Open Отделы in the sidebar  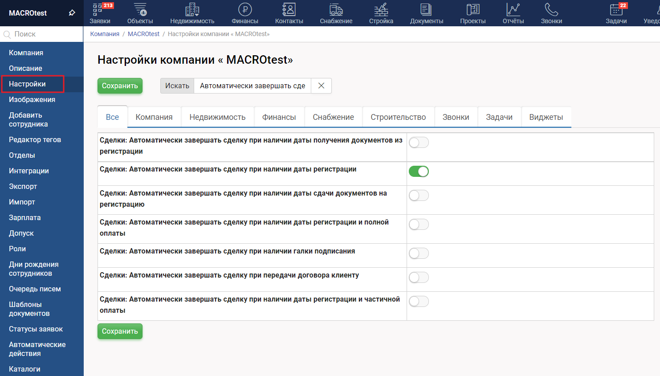22,155
